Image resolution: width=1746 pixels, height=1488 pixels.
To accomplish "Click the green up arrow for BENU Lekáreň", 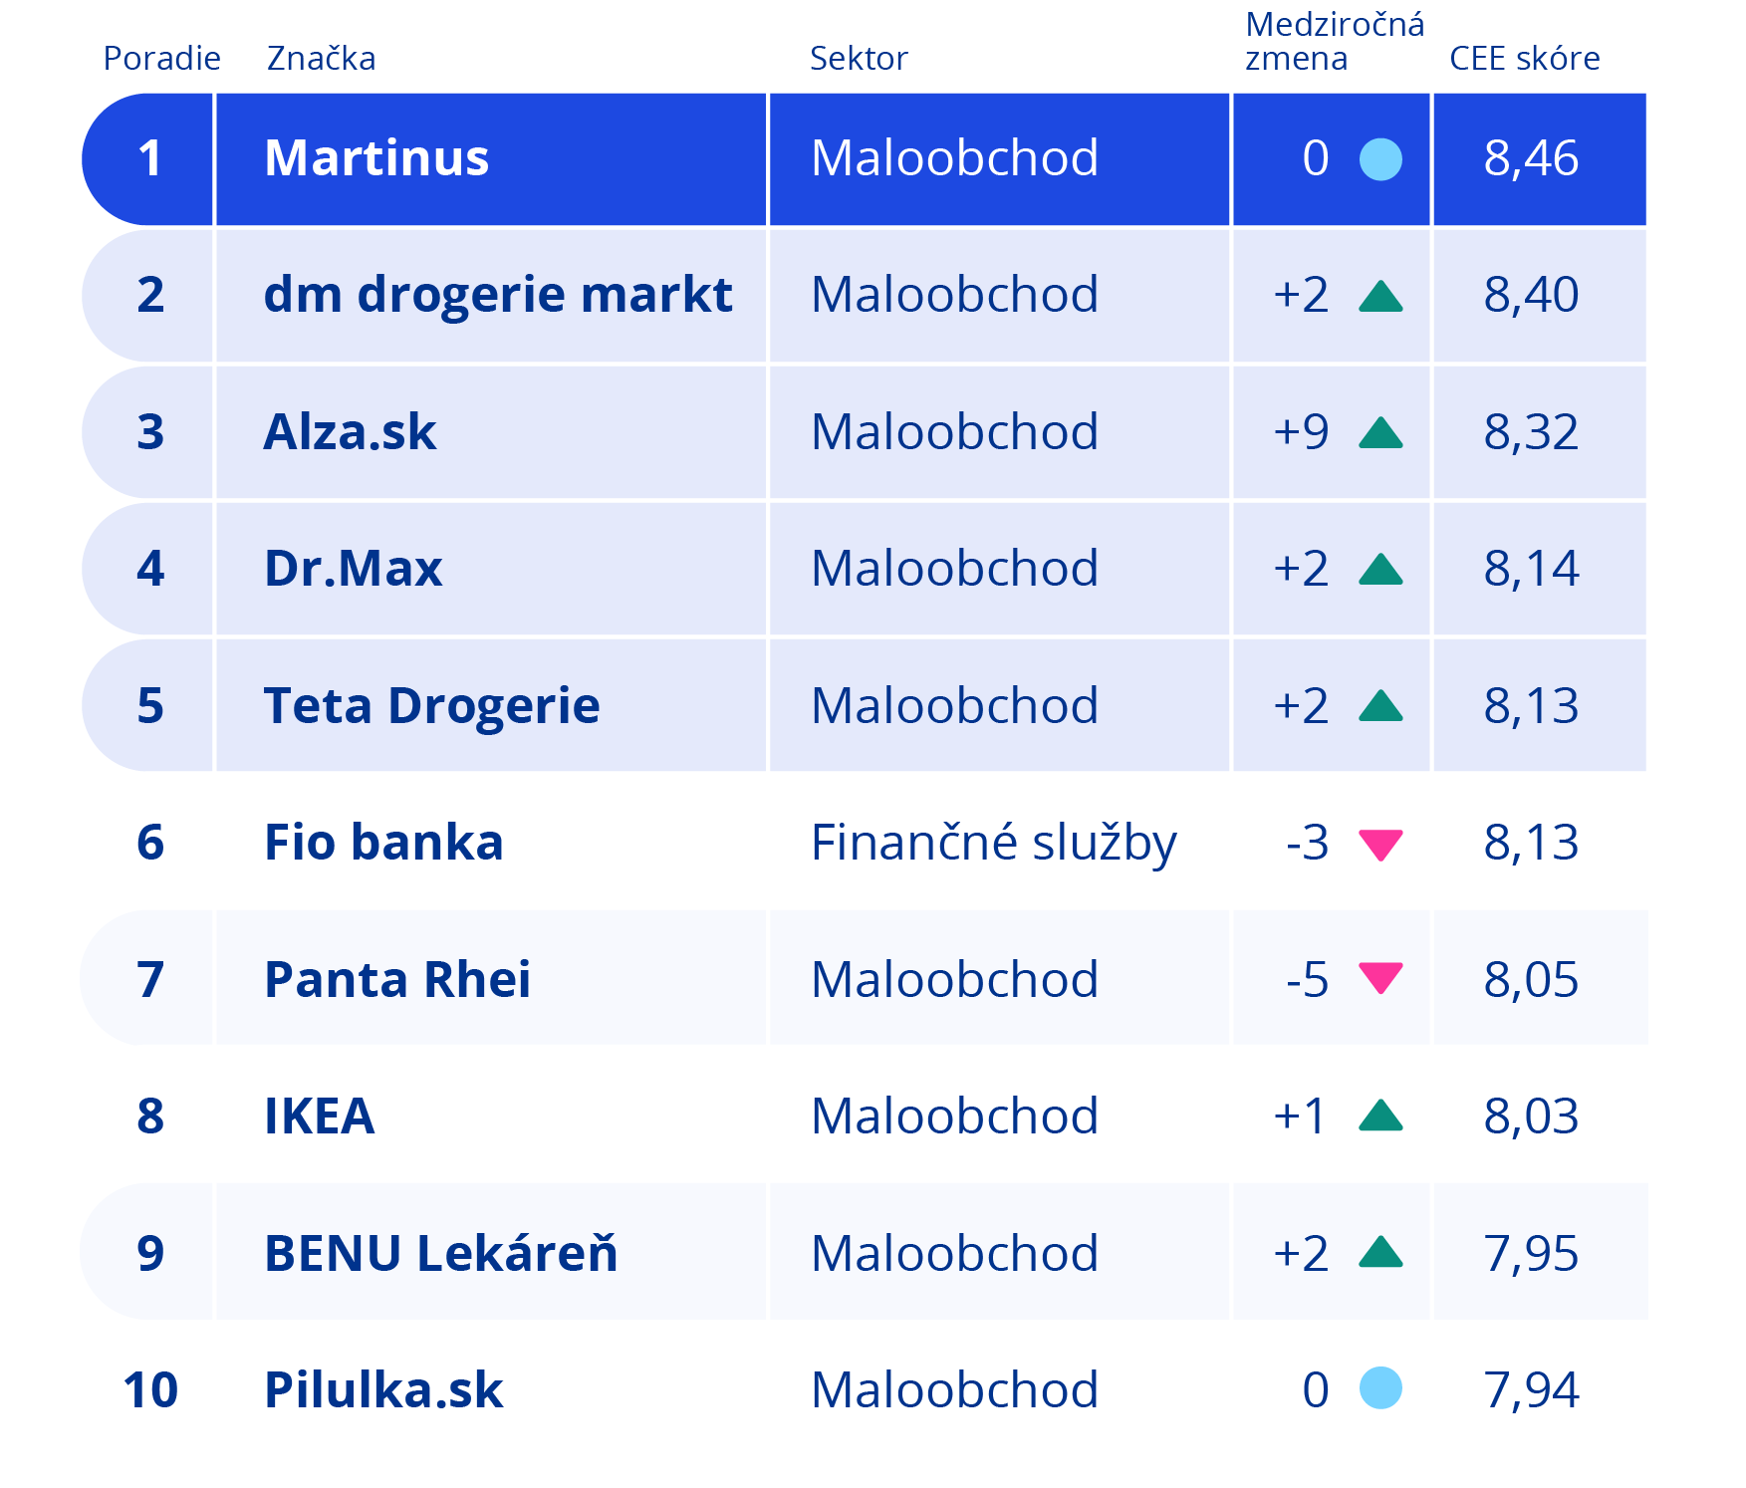I will pyautogui.click(x=1380, y=1252).
